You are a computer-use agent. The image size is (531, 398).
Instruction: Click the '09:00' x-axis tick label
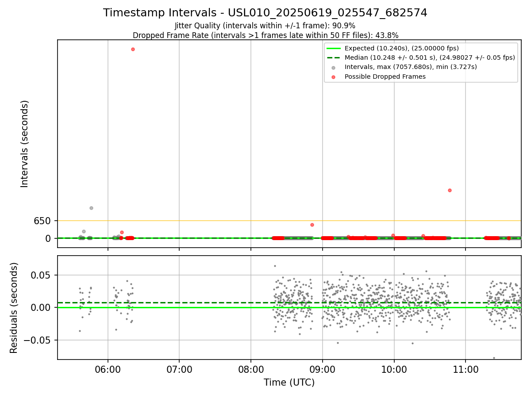point(323,369)
